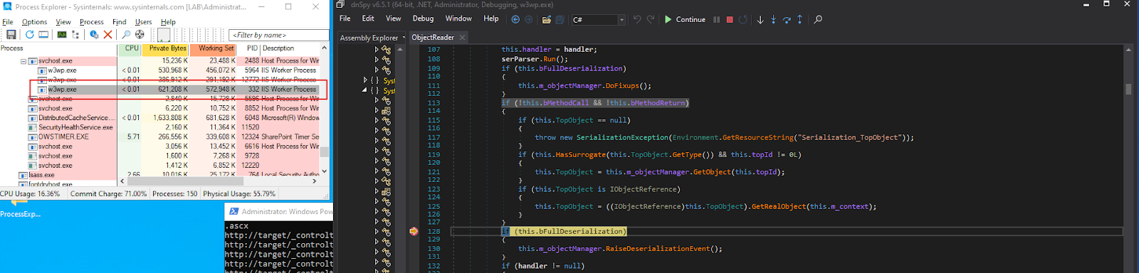The image size is (1139, 273).
Task: Close the ObjectReader tab
Action: coord(462,38)
